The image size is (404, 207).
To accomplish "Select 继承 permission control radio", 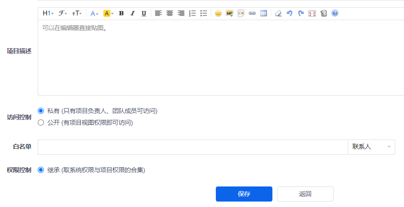I will click(x=41, y=170).
